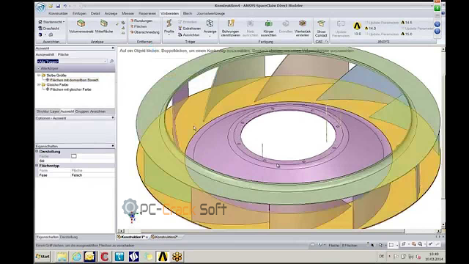This screenshot has height=264, width=469.
Task: Click the Farbe color swatch in properties
Action: 74,156
